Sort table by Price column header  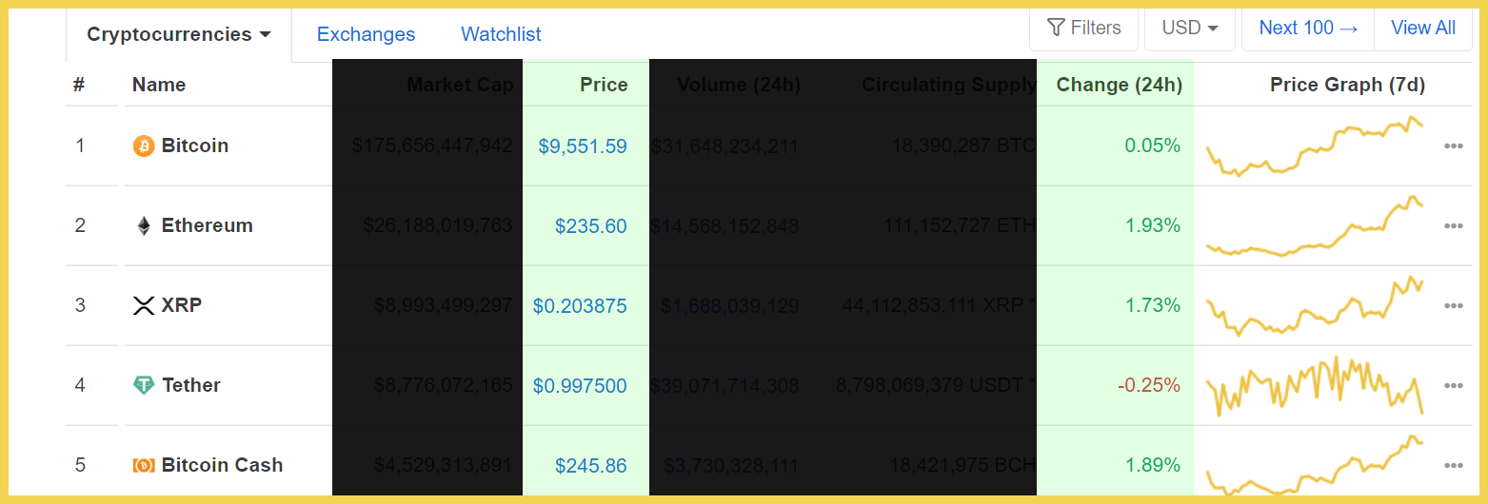click(604, 85)
